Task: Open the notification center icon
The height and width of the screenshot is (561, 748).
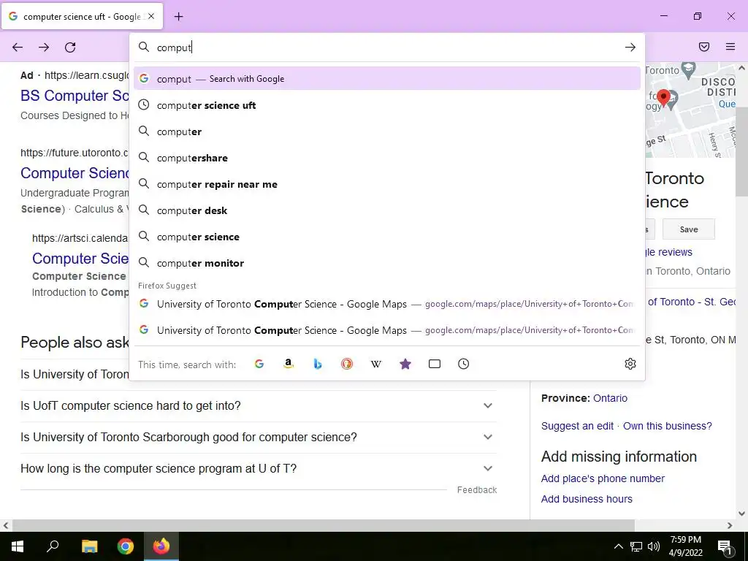Action: point(725,546)
